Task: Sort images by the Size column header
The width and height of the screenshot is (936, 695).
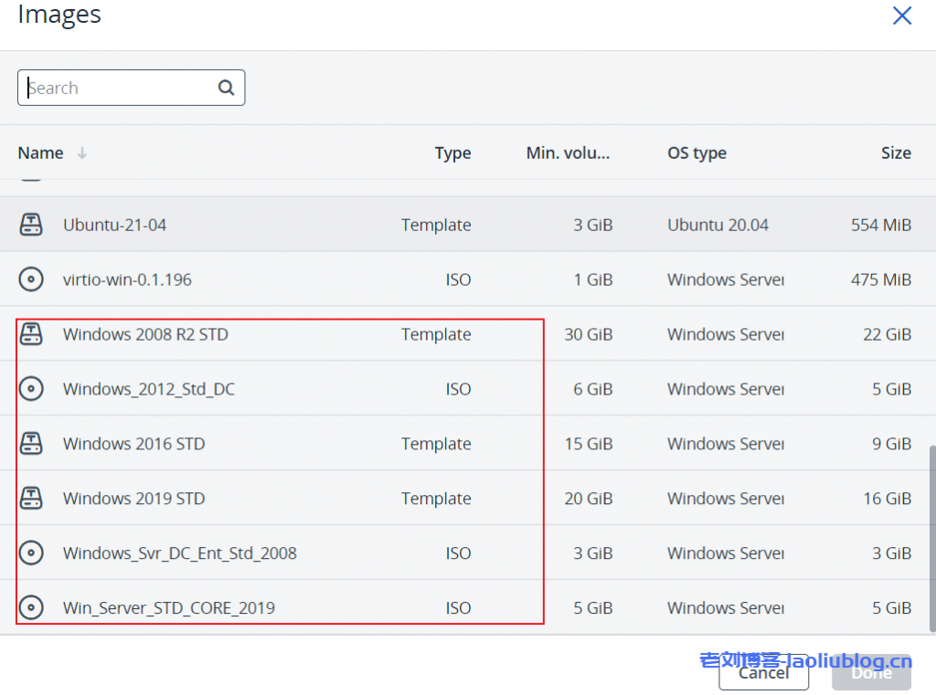Action: [895, 153]
